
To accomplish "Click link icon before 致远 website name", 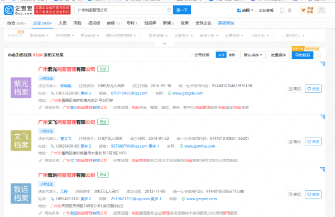I will point(40,213).
